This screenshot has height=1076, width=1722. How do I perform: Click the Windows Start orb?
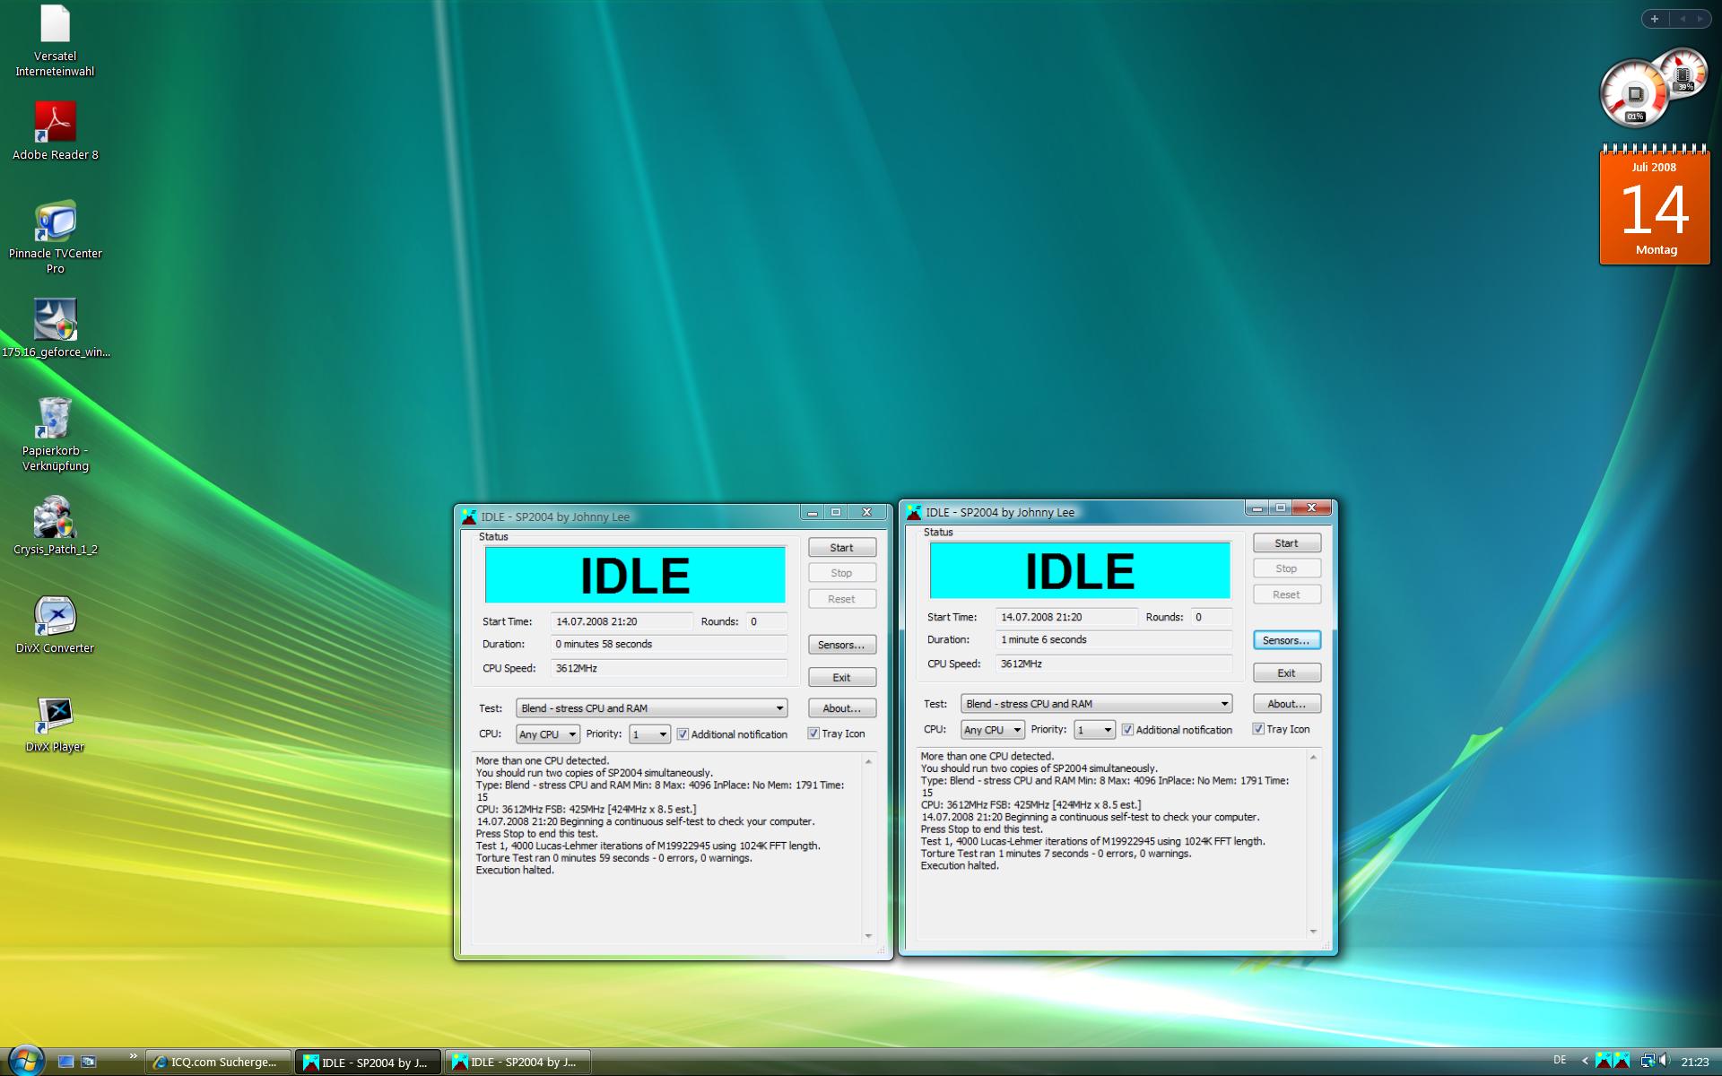25,1060
